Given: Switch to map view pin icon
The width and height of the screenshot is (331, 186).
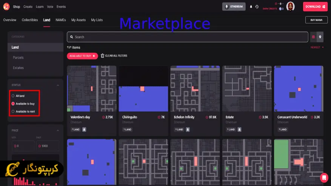Looking at the screenshot, I should 320,37.
